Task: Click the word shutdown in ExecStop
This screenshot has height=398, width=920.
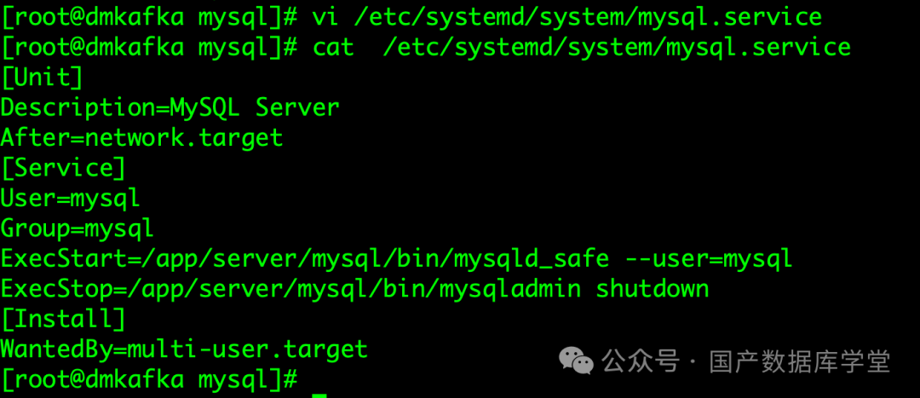Action: pyautogui.click(x=653, y=288)
